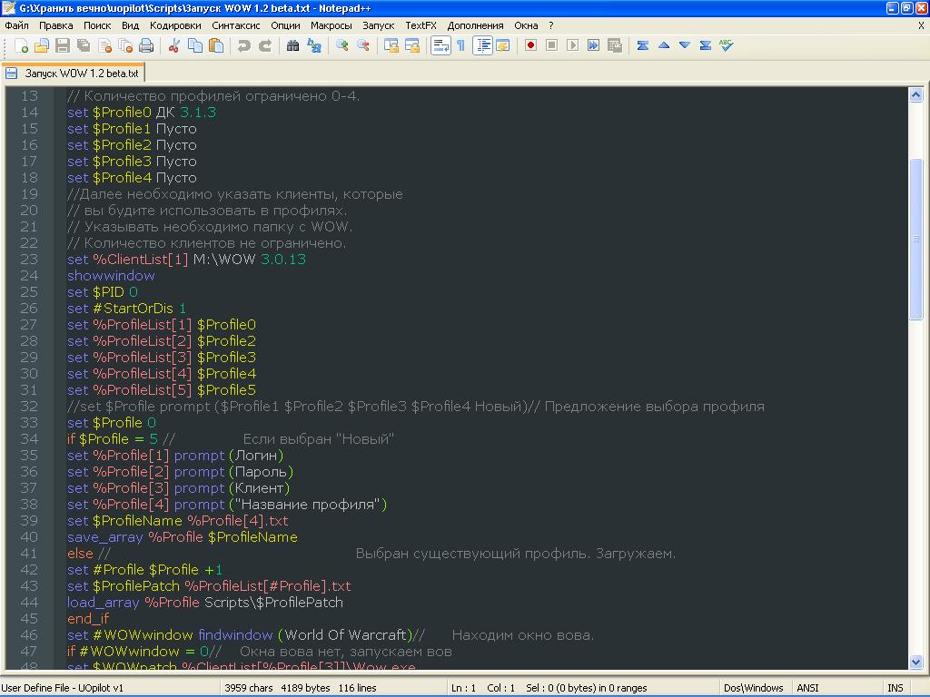Screen dimensions: 930x697
Task: Toggle word wrap toolbar button
Action: click(440, 45)
